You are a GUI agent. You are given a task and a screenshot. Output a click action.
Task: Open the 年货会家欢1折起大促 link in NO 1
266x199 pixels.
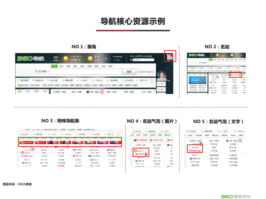(x=146, y=72)
